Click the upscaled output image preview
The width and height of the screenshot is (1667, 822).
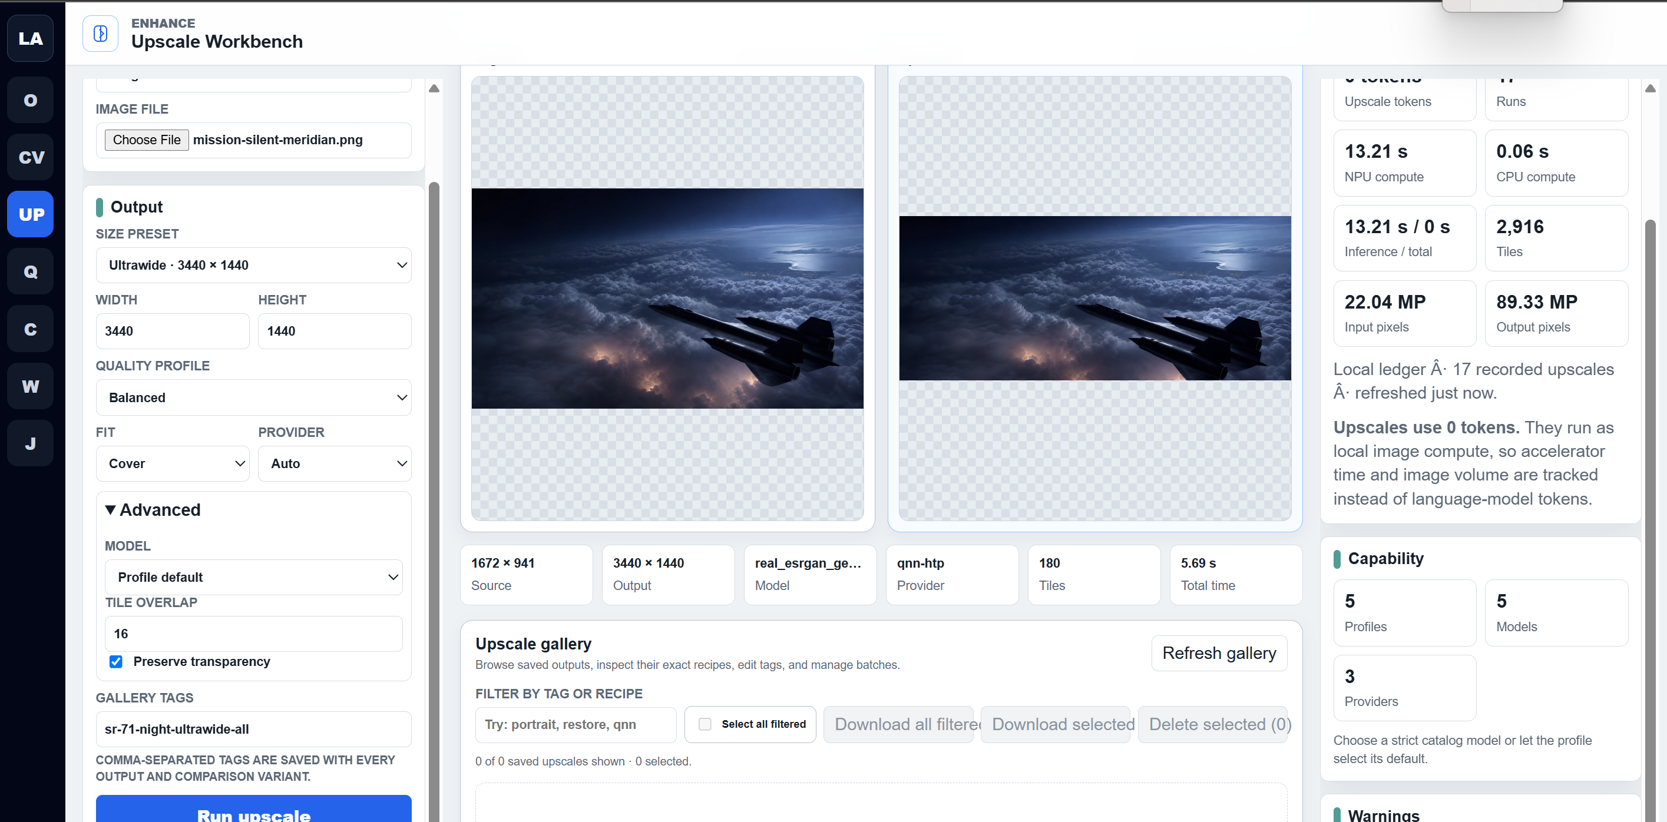click(x=1095, y=298)
